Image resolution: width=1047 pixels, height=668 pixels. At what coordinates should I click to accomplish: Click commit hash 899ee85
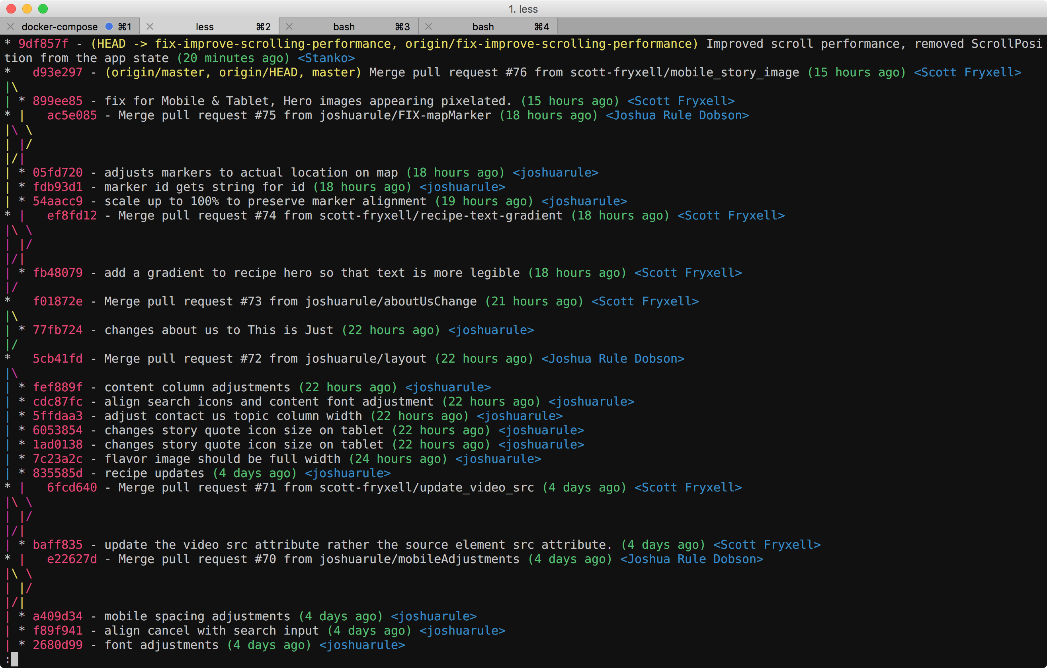(x=57, y=101)
